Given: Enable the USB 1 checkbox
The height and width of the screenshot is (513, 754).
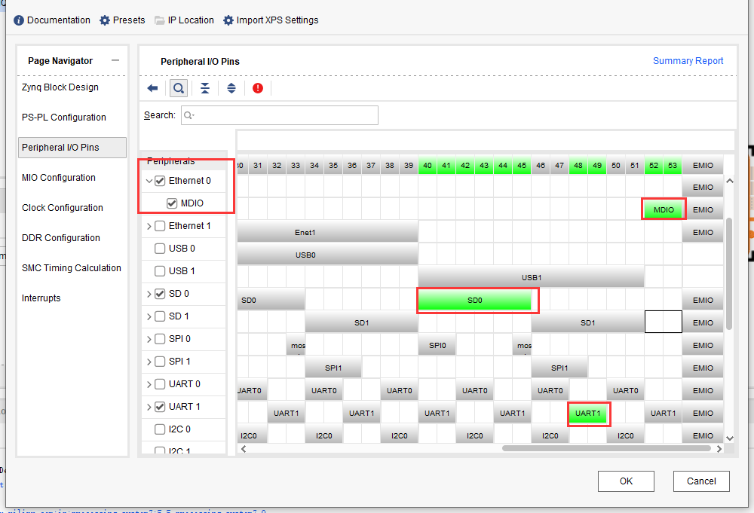Looking at the screenshot, I should click(160, 271).
